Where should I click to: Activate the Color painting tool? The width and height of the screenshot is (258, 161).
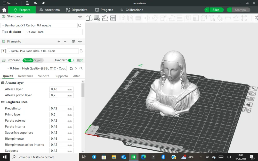(220, 18)
